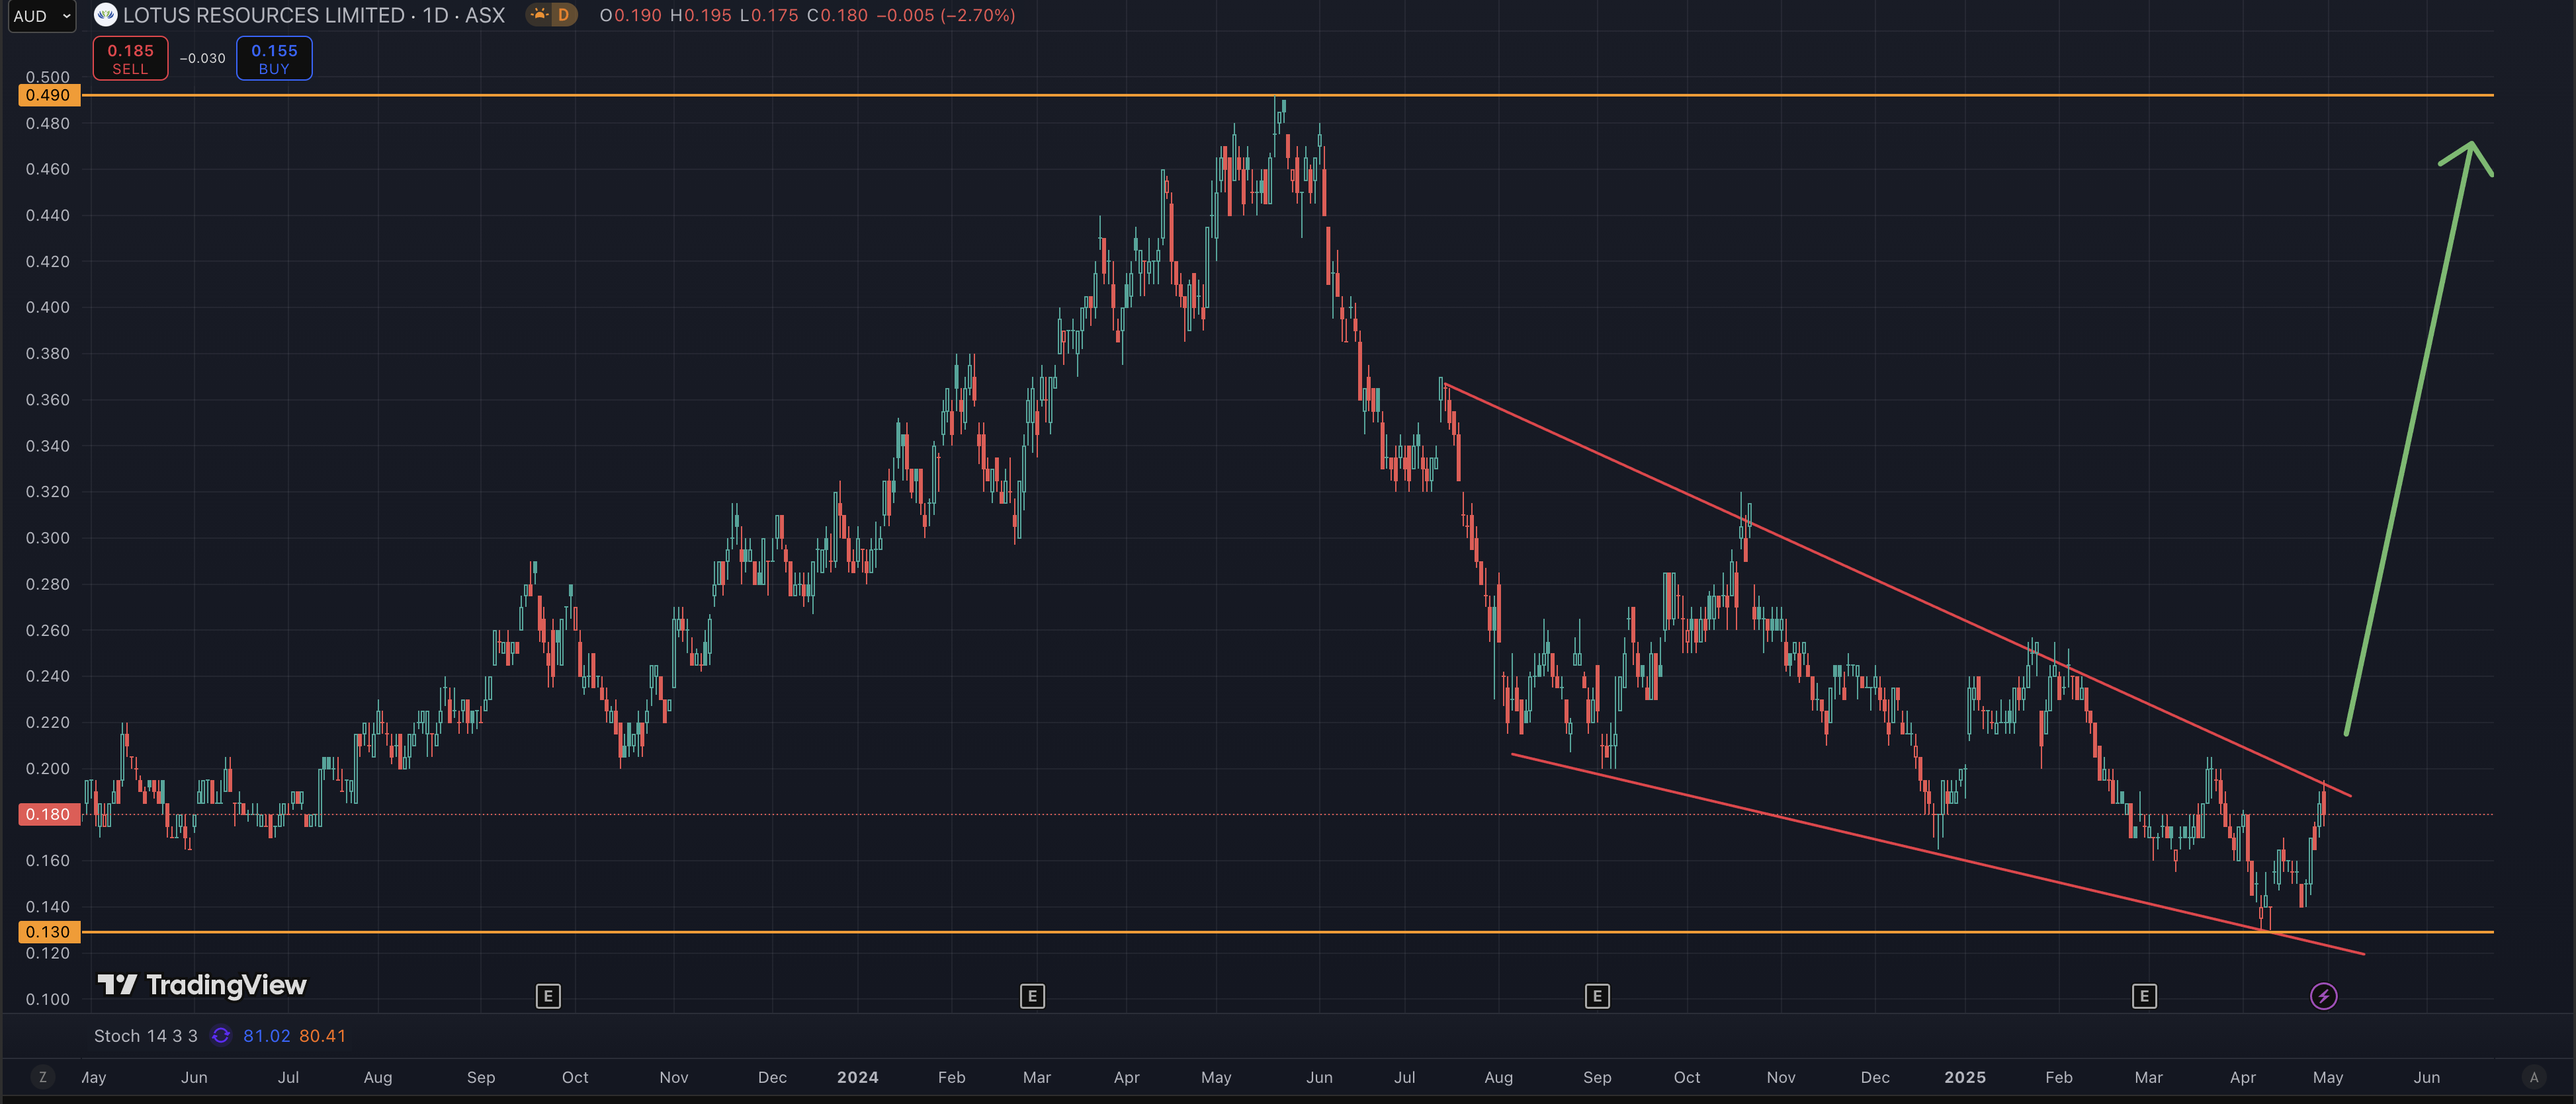Open the E earnings marker near September 2024
This screenshot has height=1104, width=2576.
(x=1597, y=995)
